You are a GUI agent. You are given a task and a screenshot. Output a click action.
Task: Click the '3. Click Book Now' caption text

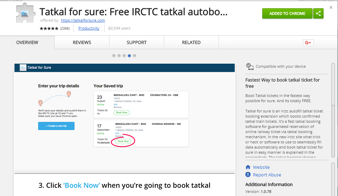coord(124,185)
